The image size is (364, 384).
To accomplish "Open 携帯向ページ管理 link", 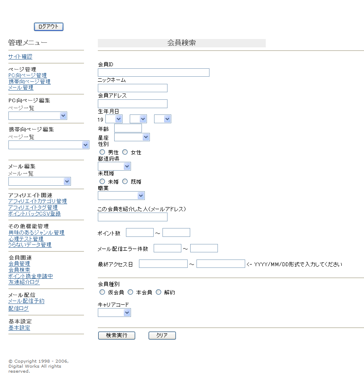I will pyautogui.click(x=29, y=82).
